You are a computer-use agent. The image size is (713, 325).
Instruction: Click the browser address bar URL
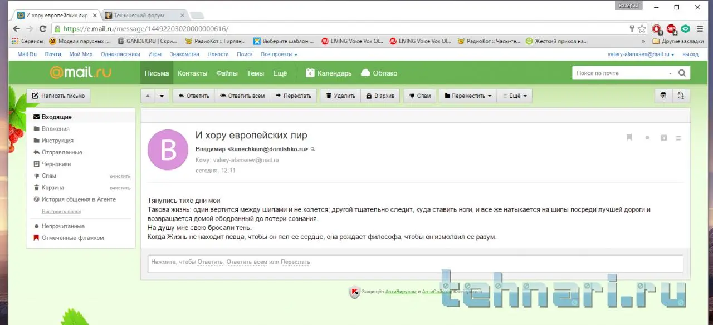(145, 29)
